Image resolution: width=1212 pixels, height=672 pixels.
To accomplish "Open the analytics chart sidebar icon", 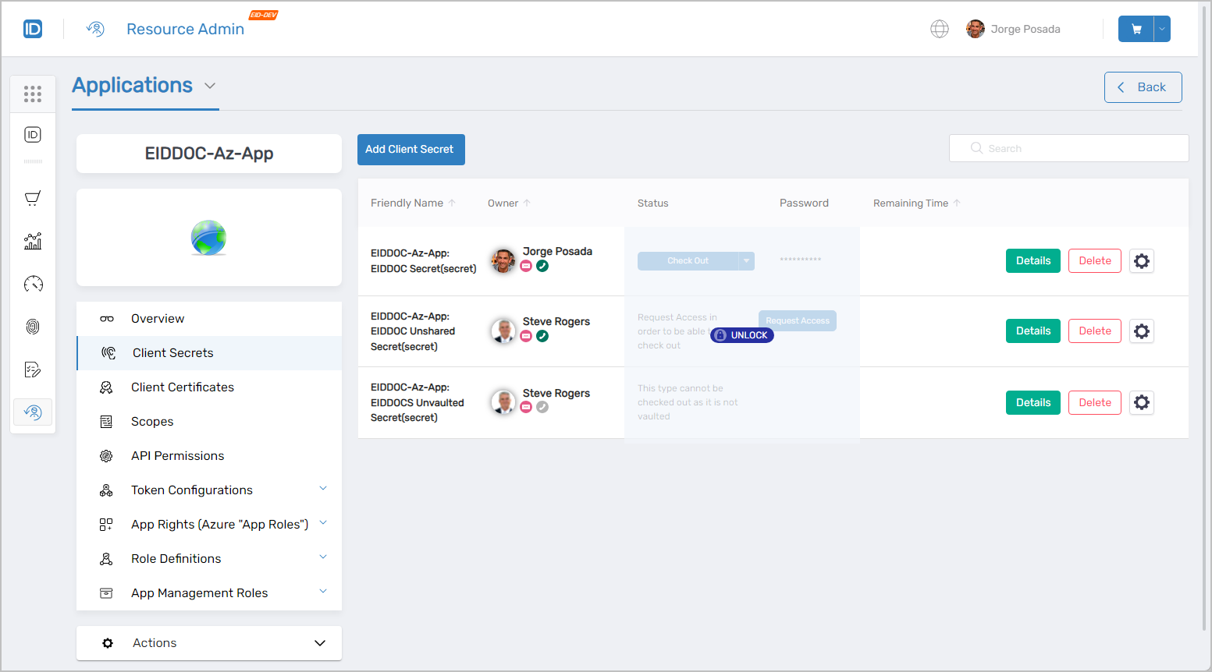I will coord(33,241).
